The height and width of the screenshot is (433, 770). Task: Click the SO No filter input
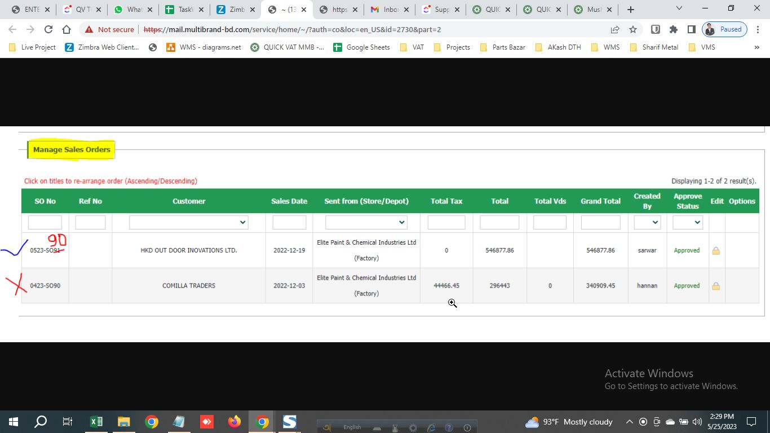click(x=45, y=222)
